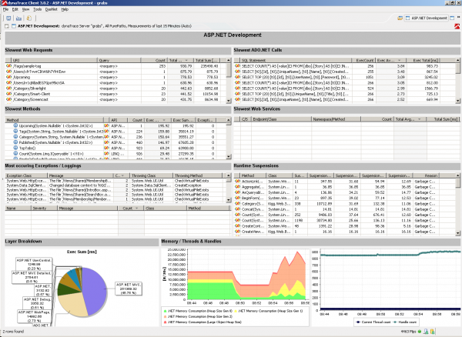Click the method icon beside Upcoming(System.Nullable row

15,125
